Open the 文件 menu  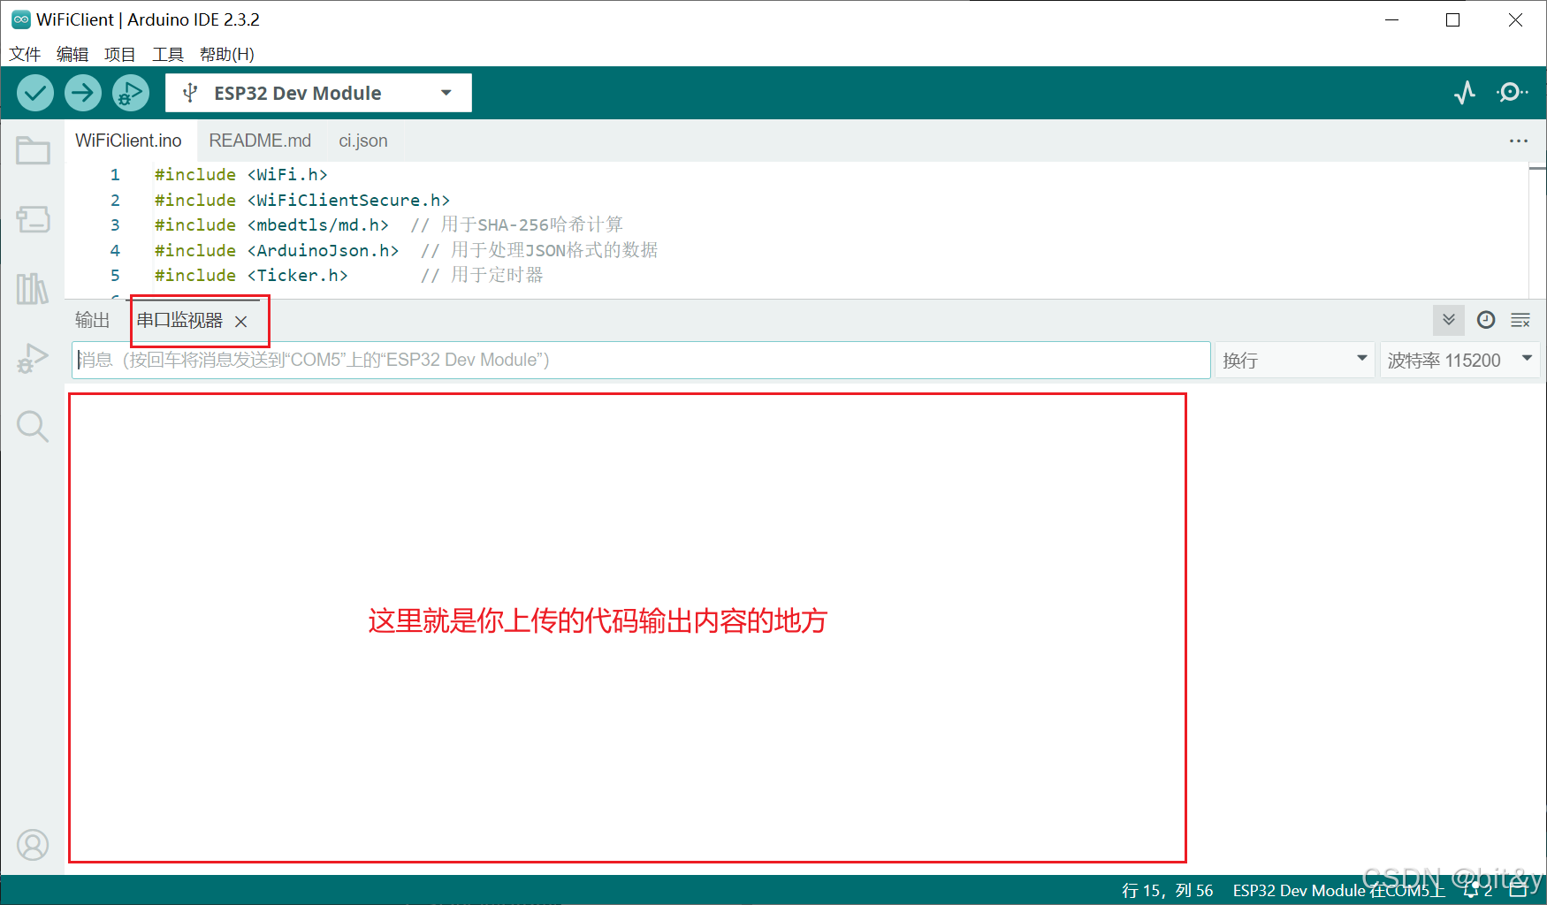tap(25, 54)
